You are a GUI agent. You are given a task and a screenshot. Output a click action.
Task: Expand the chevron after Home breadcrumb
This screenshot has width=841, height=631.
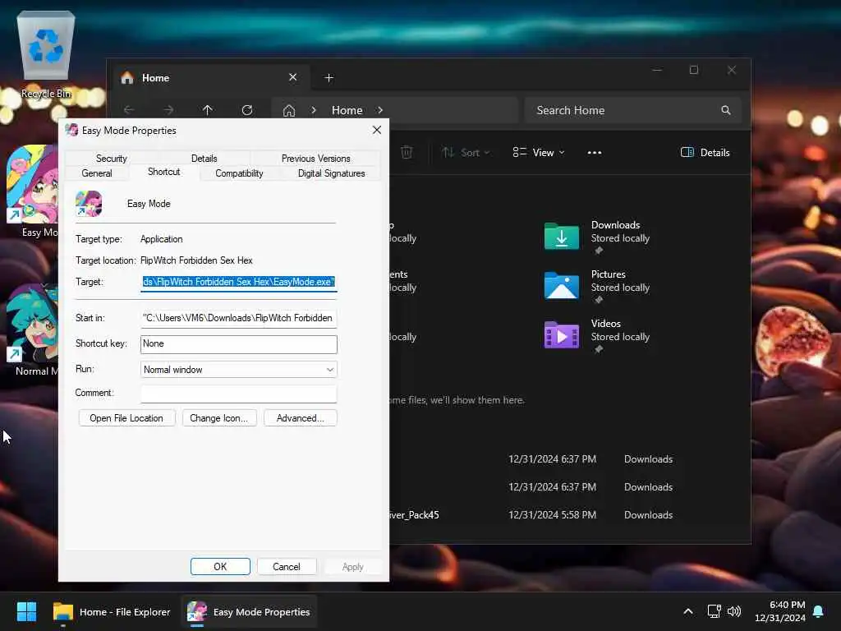pos(380,110)
